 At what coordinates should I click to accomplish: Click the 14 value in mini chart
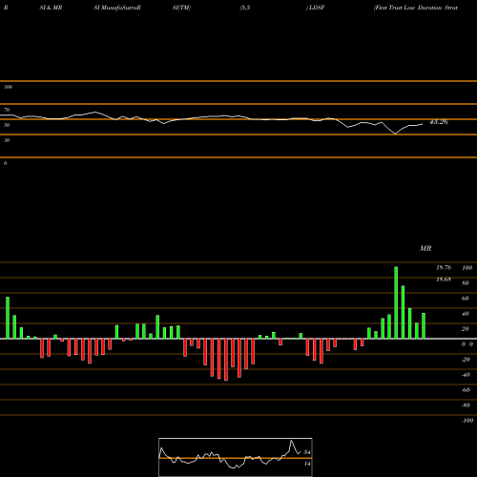coord(307,464)
